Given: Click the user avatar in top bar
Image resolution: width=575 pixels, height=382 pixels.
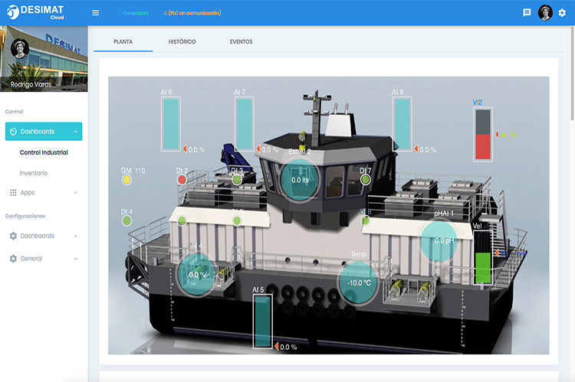Looking at the screenshot, I should 545,13.
